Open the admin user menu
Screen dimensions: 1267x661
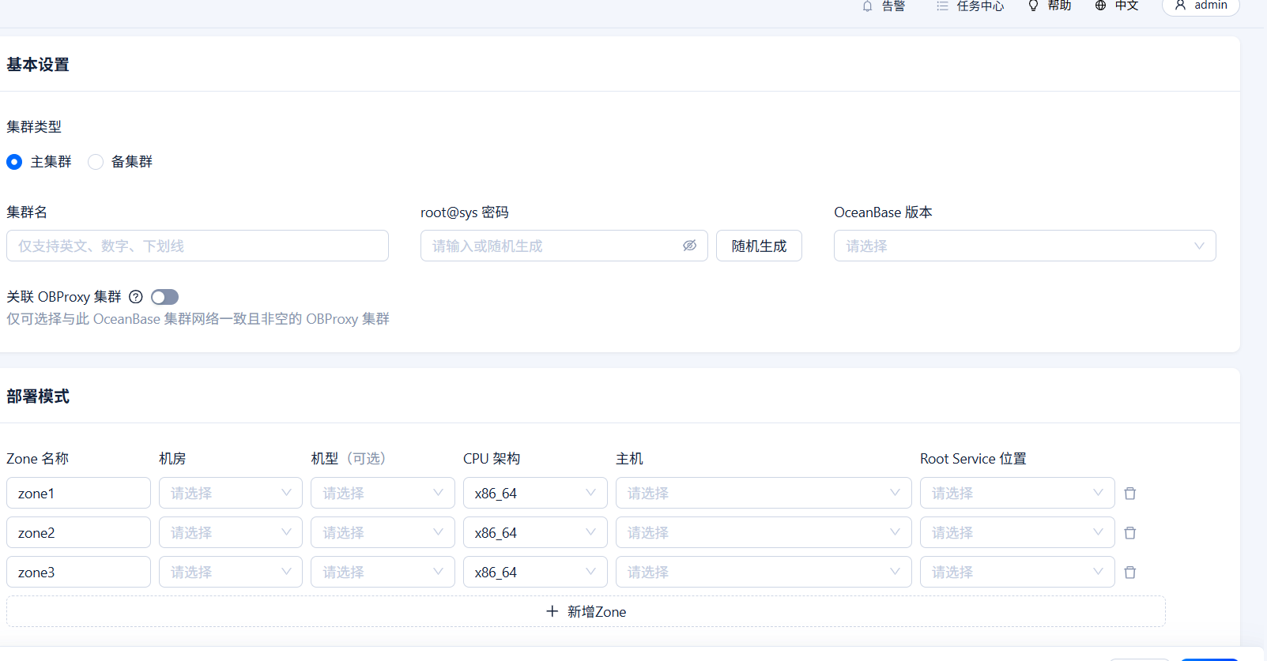1201,6
